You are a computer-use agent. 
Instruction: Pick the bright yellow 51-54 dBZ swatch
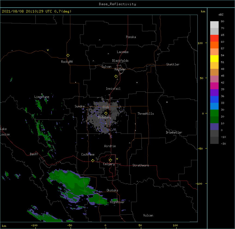click(x=214, y=58)
